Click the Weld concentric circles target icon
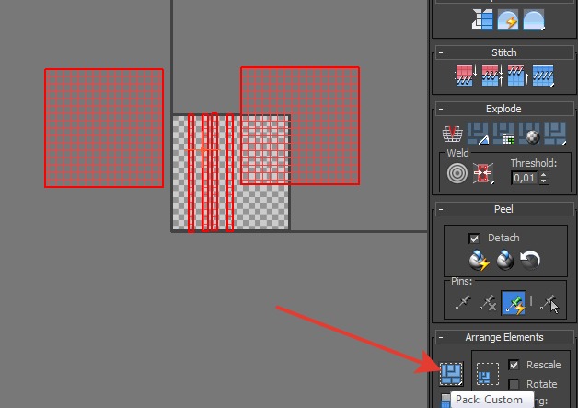This screenshot has width=578, height=408. tap(457, 172)
